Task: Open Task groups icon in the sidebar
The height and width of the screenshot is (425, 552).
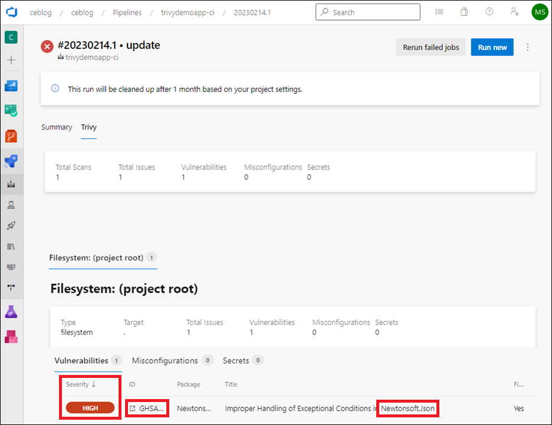Action: [11, 267]
